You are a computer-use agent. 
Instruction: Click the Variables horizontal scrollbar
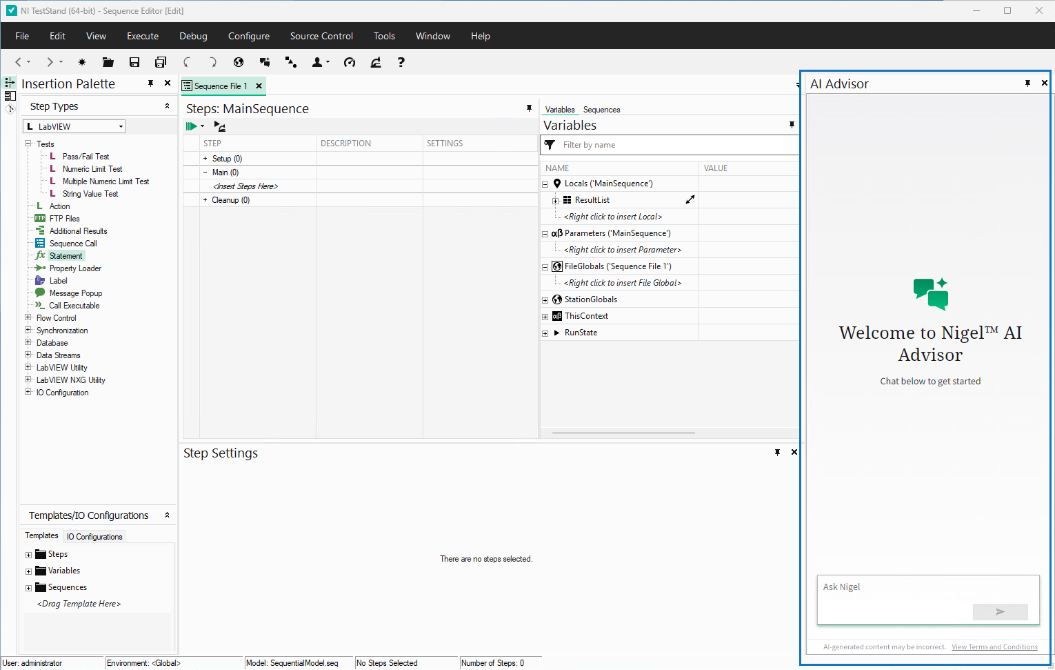[623, 433]
